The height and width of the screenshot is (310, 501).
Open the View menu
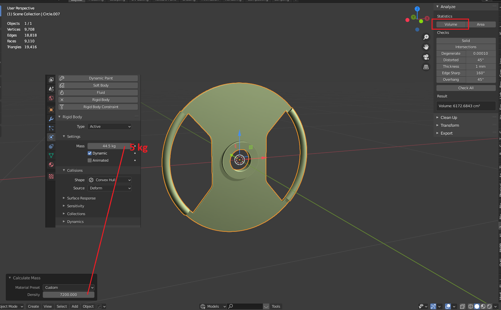click(48, 306)
